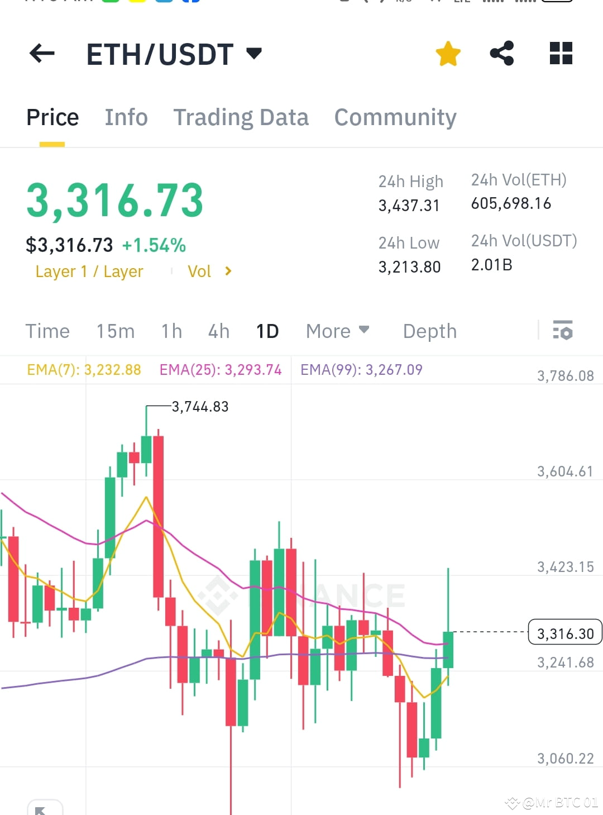Viewport: 603px width, 815px height.
Task: Tap the EMA(7) indicator label
Action: pyautogui.click(x=84, y=369)
